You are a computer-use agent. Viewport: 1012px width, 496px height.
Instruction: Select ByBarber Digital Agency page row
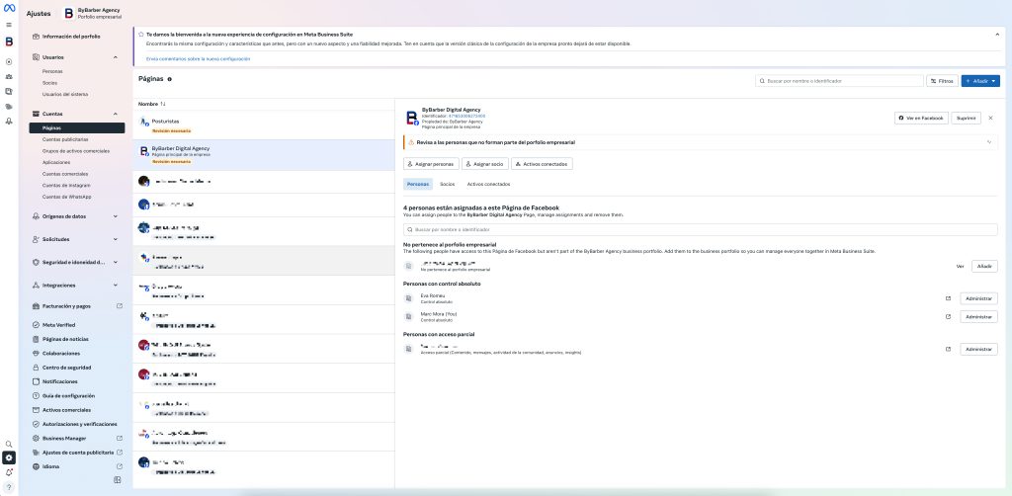pos(263,155)
